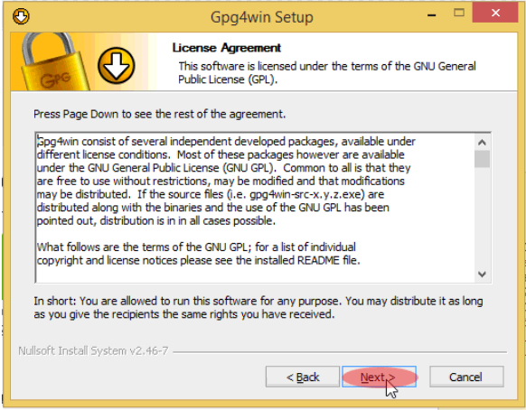Maximize the Gpg4win Setup window
The width and height of the screenshot is (526, 410).
[x=459, y=13]
